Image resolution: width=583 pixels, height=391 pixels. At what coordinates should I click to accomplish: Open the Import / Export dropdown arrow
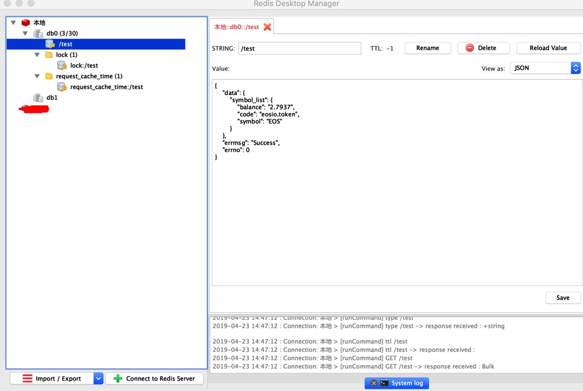coord(98,378)
